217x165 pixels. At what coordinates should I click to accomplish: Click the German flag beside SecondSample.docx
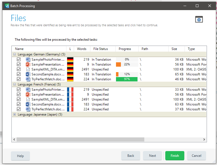click(x=70, y=74)
